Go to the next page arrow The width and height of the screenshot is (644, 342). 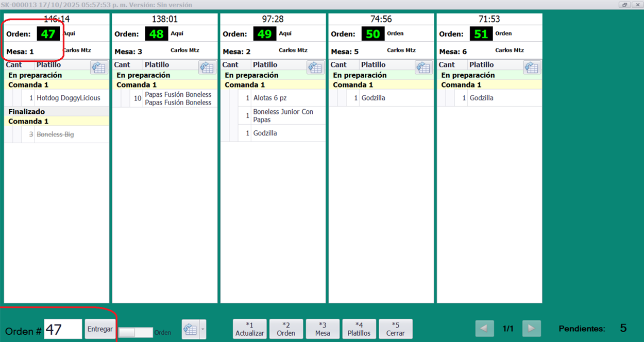point(531,328)
